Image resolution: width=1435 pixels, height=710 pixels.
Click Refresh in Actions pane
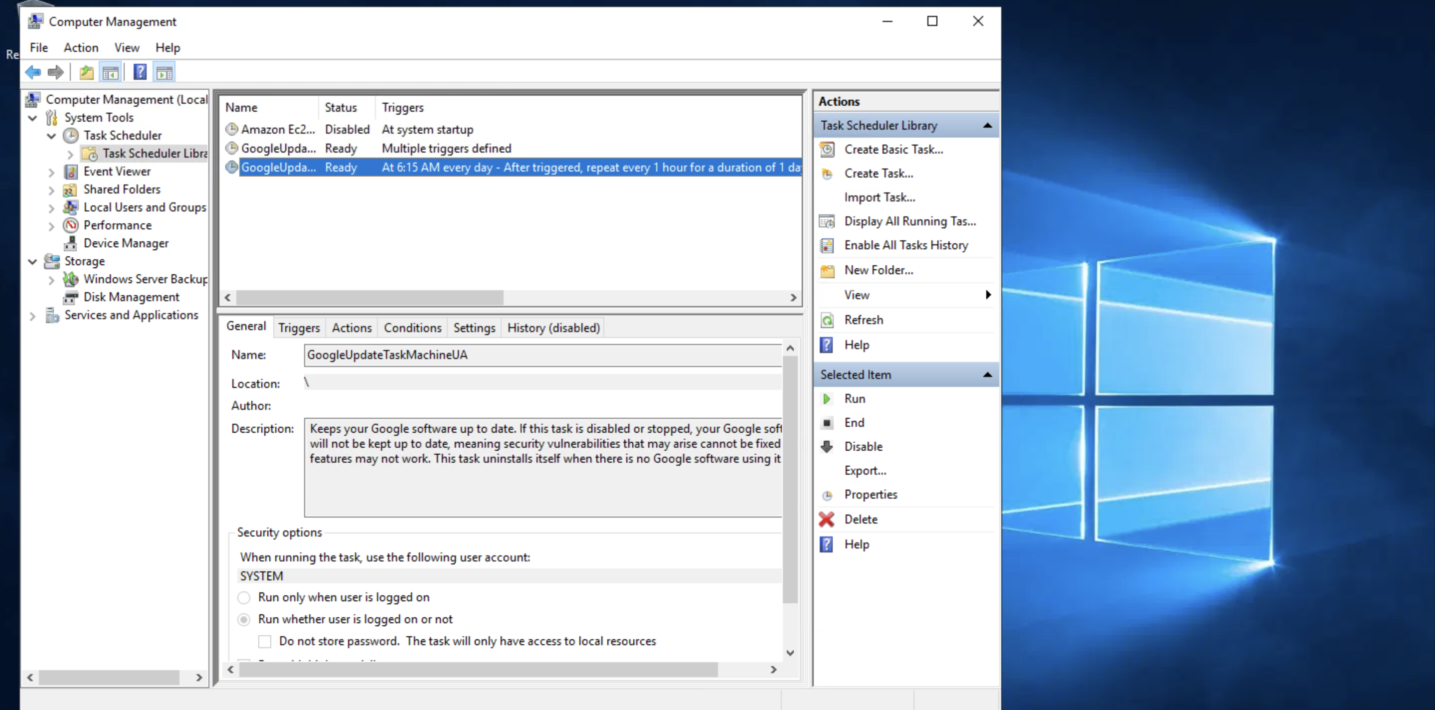tap(864, 320)
